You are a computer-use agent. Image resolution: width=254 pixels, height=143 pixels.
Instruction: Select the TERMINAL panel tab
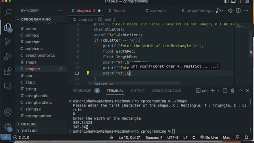(x=115, y=91)
